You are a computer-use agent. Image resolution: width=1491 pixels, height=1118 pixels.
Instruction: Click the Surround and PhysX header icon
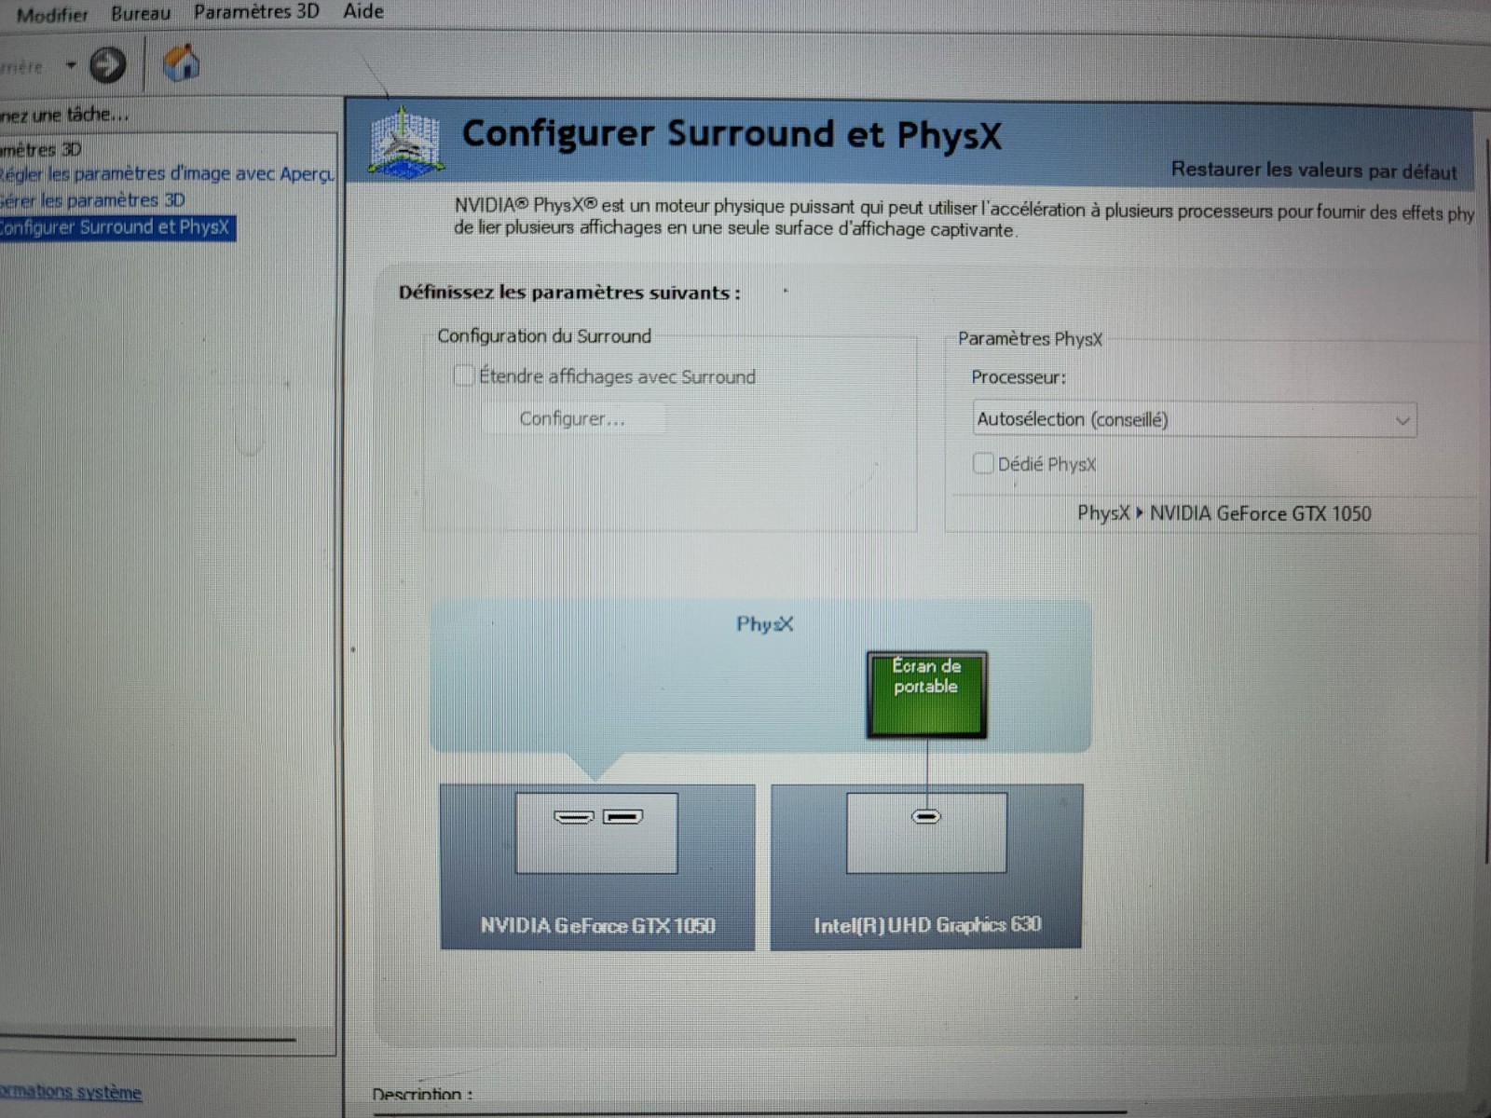404,142
